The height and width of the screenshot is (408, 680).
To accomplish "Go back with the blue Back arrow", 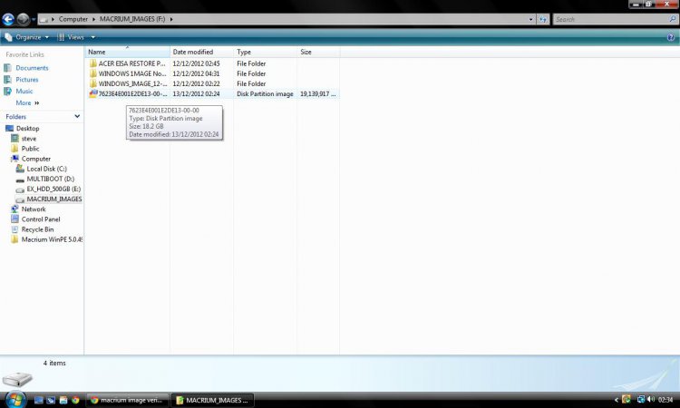I will click(8, 19).
